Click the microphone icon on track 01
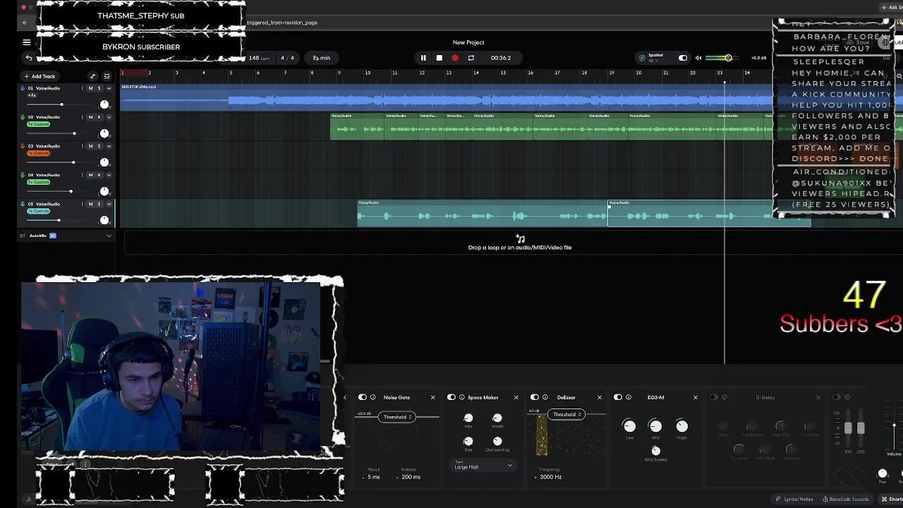Image resolution: width=903 pixels, height=508 pixels. 23,88
